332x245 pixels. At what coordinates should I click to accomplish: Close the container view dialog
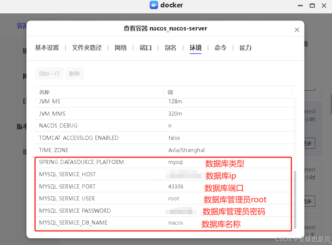pyautogui.click(x=297, y=30)
